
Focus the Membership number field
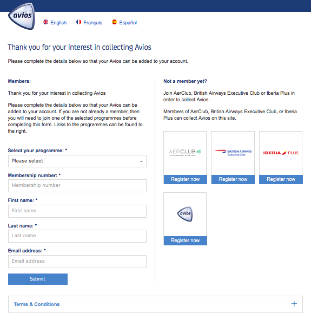pos(77,186)
